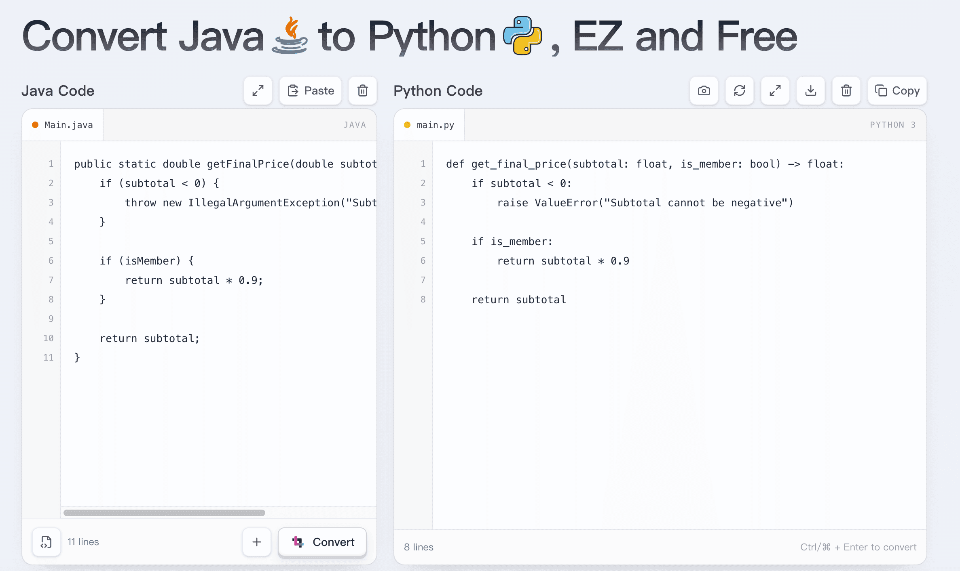
Task: Click Python 'return subtotal * 0.9' line
Action: 563,261
